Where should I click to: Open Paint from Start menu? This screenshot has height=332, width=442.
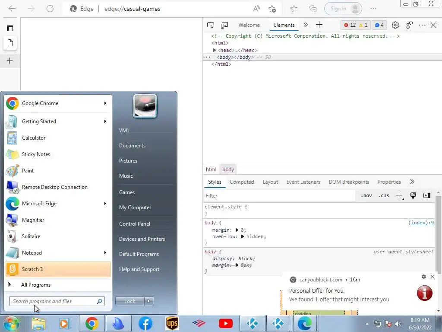[58, 170]
